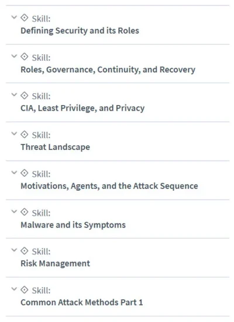Open Motivations, Agents, and the Attack Sequence
Image resolution: width=234 pixels, height=322 pixels.
109,186
